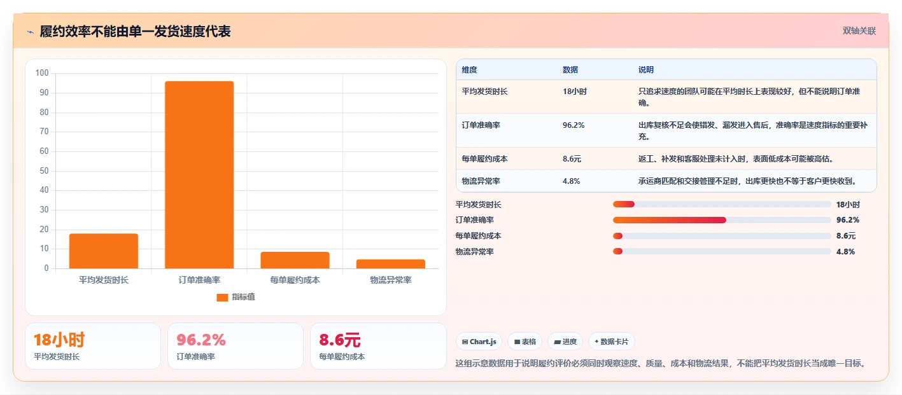
Task: Click the description starting 只追求速度的团队
Action: click(x=749, y=97)
